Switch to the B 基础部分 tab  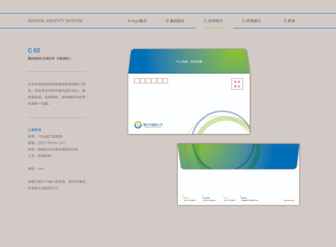click(x=175, y=21)
